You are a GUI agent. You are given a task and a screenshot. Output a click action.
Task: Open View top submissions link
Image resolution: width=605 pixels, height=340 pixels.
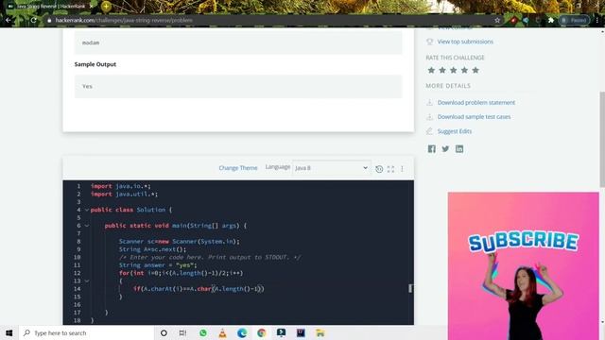[x=465, y=42]
